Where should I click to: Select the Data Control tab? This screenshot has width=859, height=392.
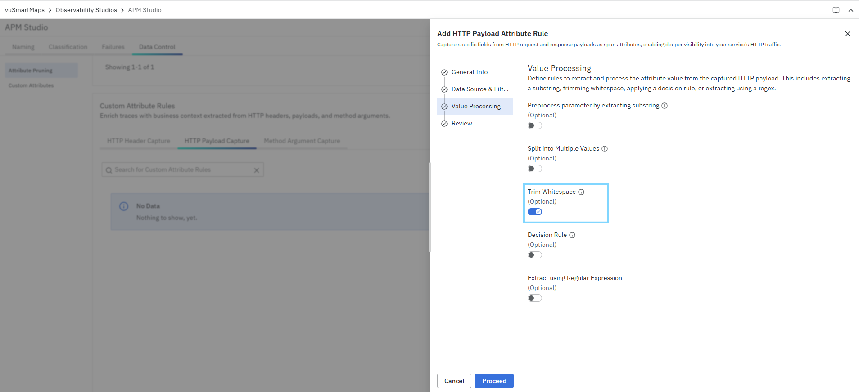[157, 47]
